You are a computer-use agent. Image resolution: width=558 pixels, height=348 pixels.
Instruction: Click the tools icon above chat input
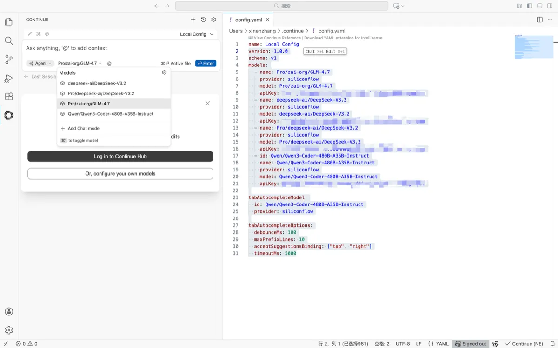[39, 34]
